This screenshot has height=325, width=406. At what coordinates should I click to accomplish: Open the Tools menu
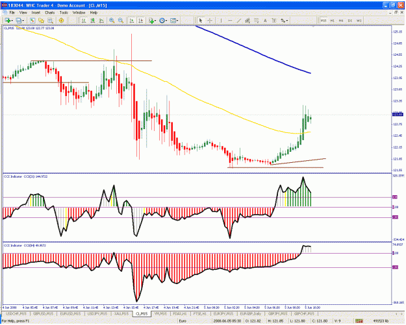tap(64, 12)
